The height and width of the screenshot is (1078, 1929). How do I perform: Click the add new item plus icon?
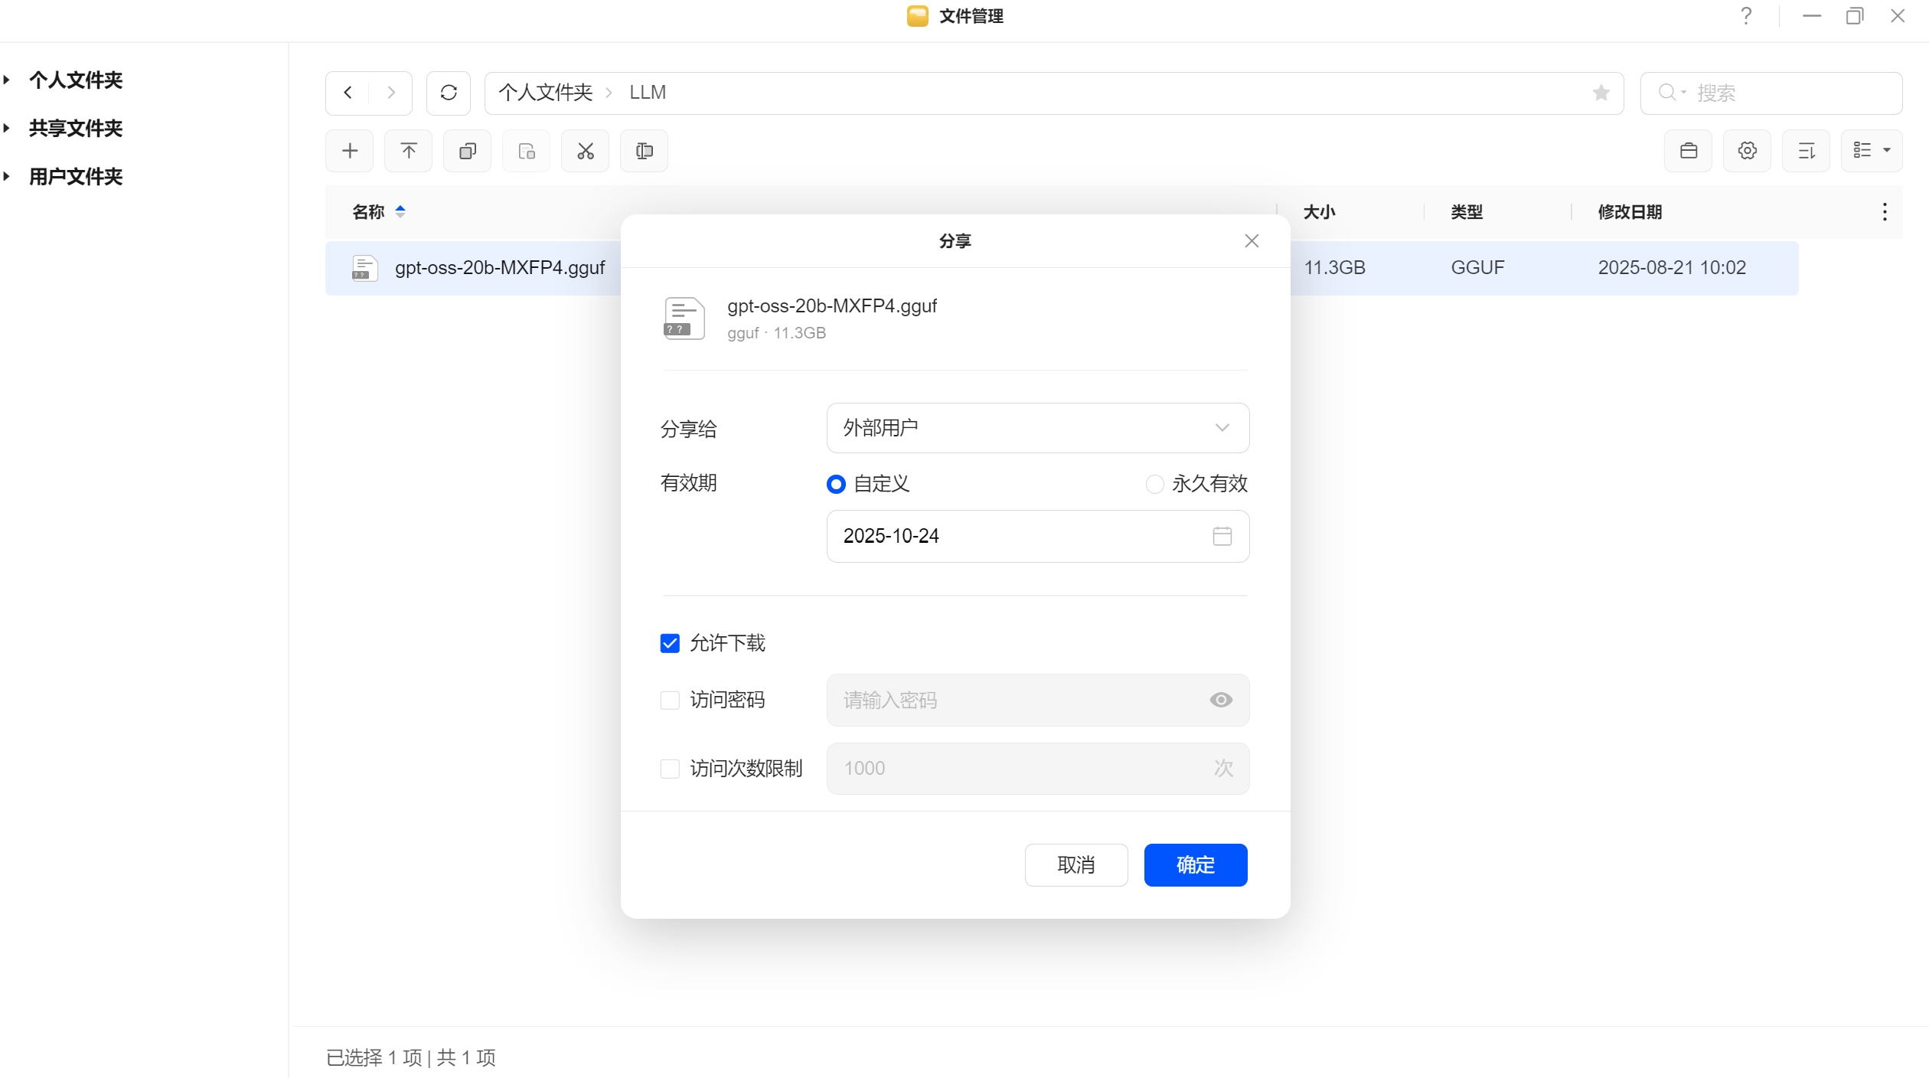[350, 151]
